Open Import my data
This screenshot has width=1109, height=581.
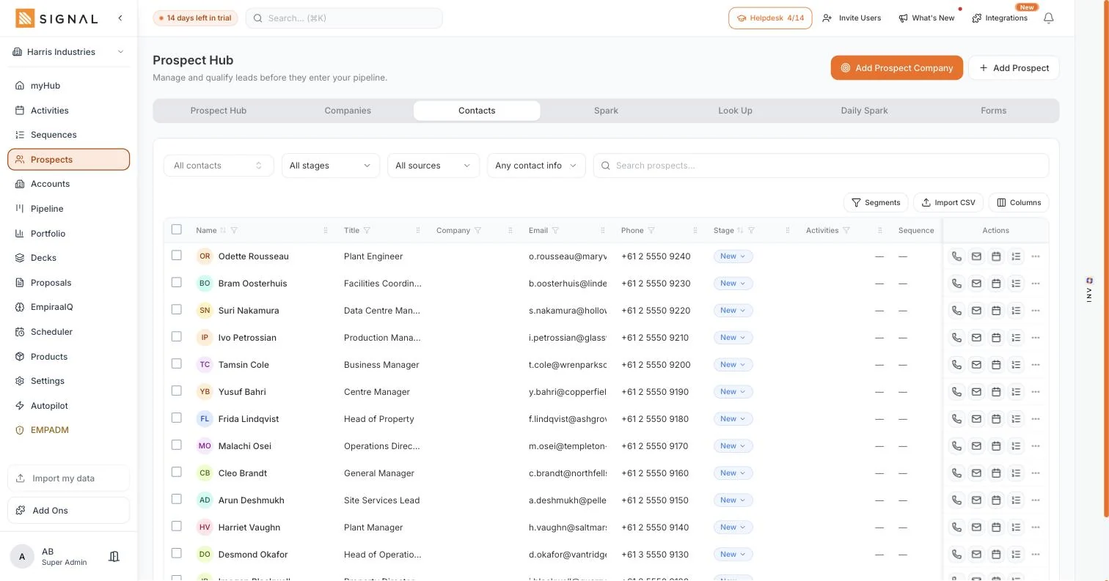click(69, 478)
